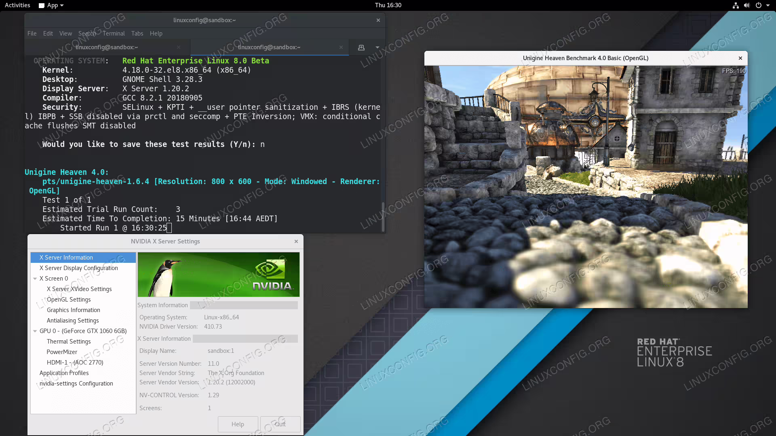This screenshot has width=776, height=436.
Task: Click the Help button in NVIDIA settings
Action: coord(238,424)
